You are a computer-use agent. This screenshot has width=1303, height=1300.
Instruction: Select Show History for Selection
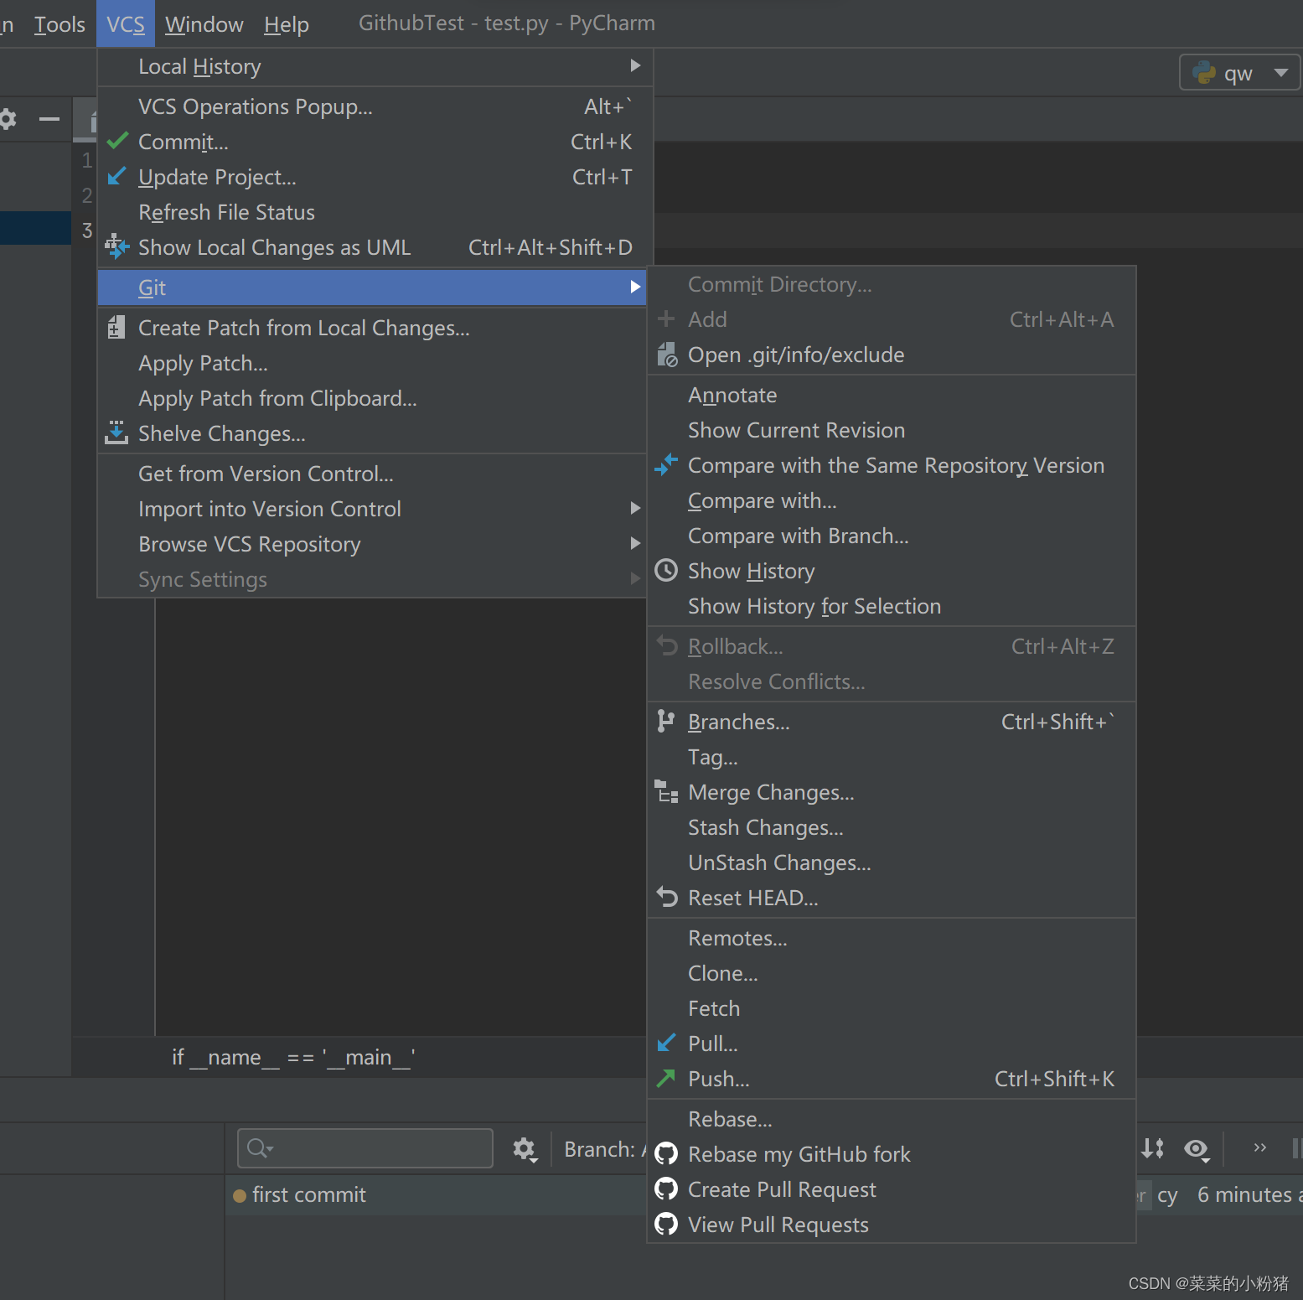[x=892, y=606]
